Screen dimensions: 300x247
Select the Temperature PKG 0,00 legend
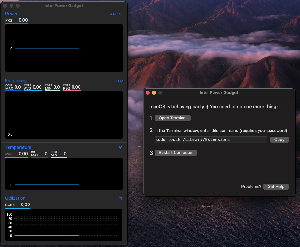coord(17,154)
